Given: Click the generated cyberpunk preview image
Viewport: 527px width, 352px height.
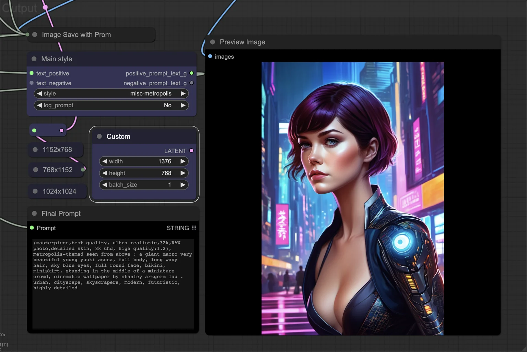Looking at the screenshot, I should [x=353, y=198].
